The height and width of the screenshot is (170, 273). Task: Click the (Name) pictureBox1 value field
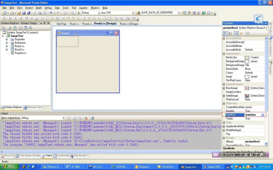coord(254,142)
